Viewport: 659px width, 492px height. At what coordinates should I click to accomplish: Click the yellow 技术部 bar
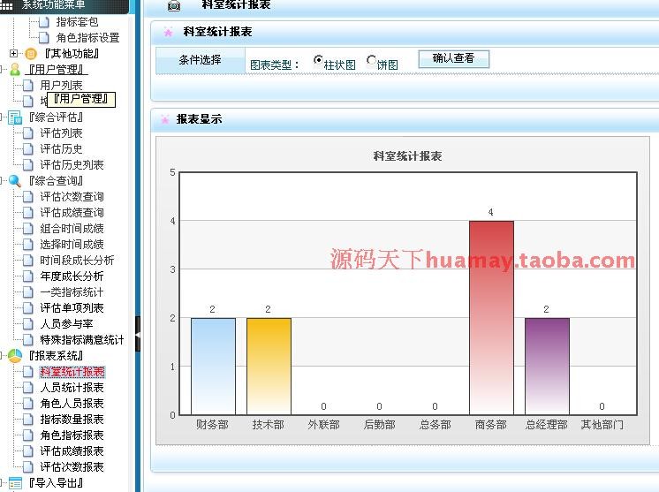269,367
